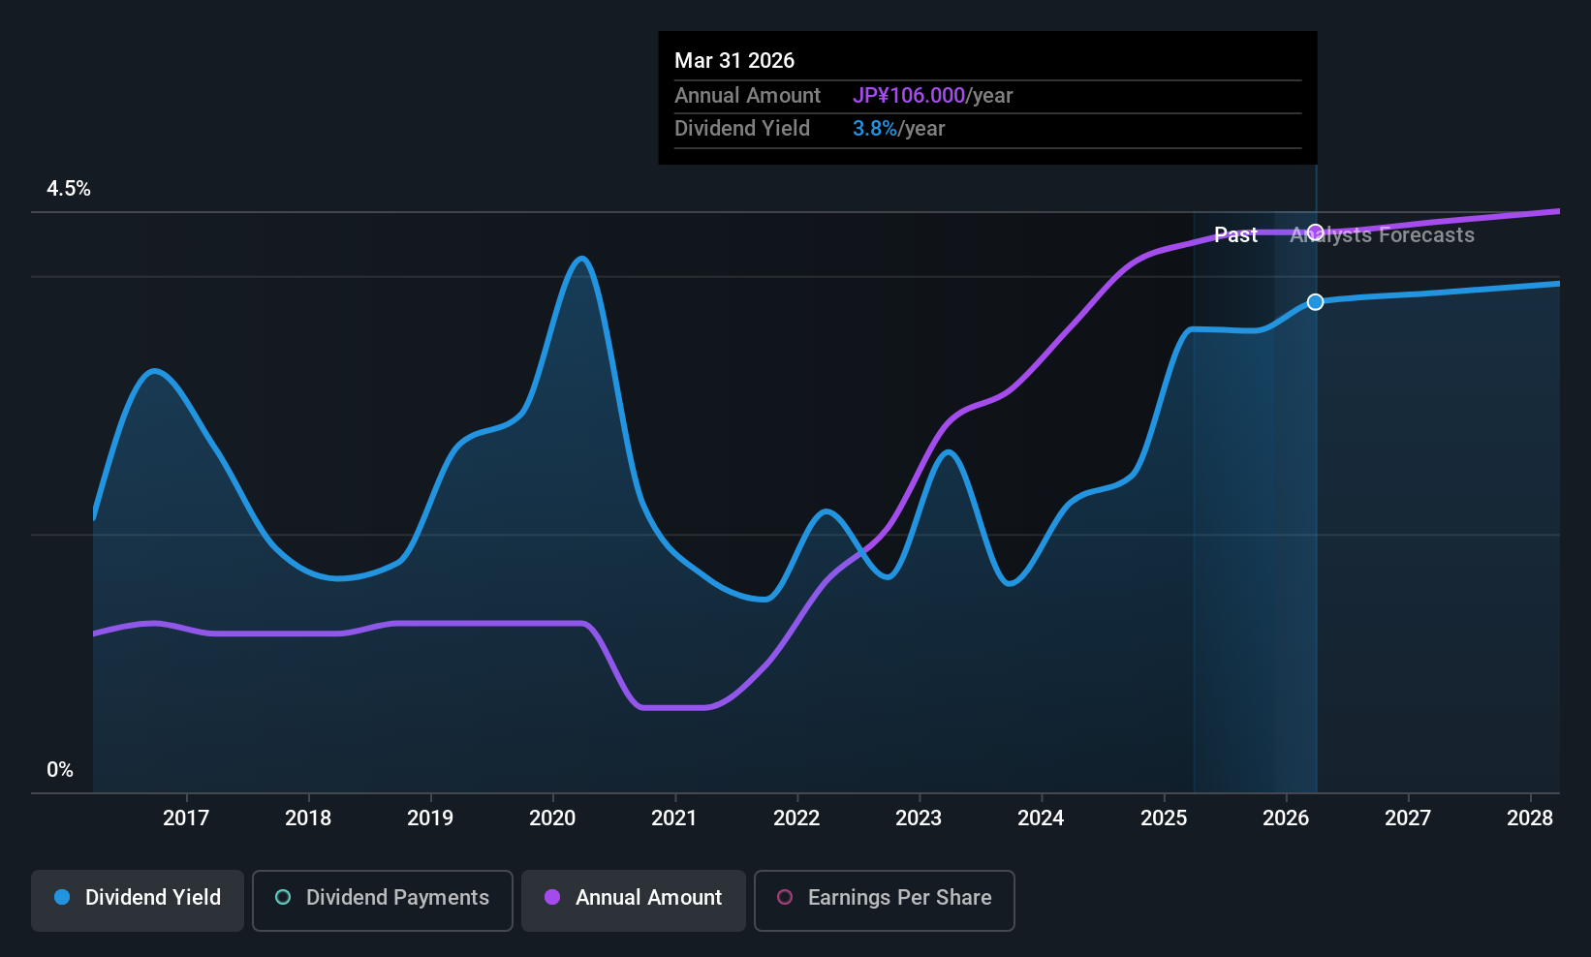Click the 2017 x-axis year label
Image resolution: width=1591 pixels, height=957 pixels.
coord(186,818)
